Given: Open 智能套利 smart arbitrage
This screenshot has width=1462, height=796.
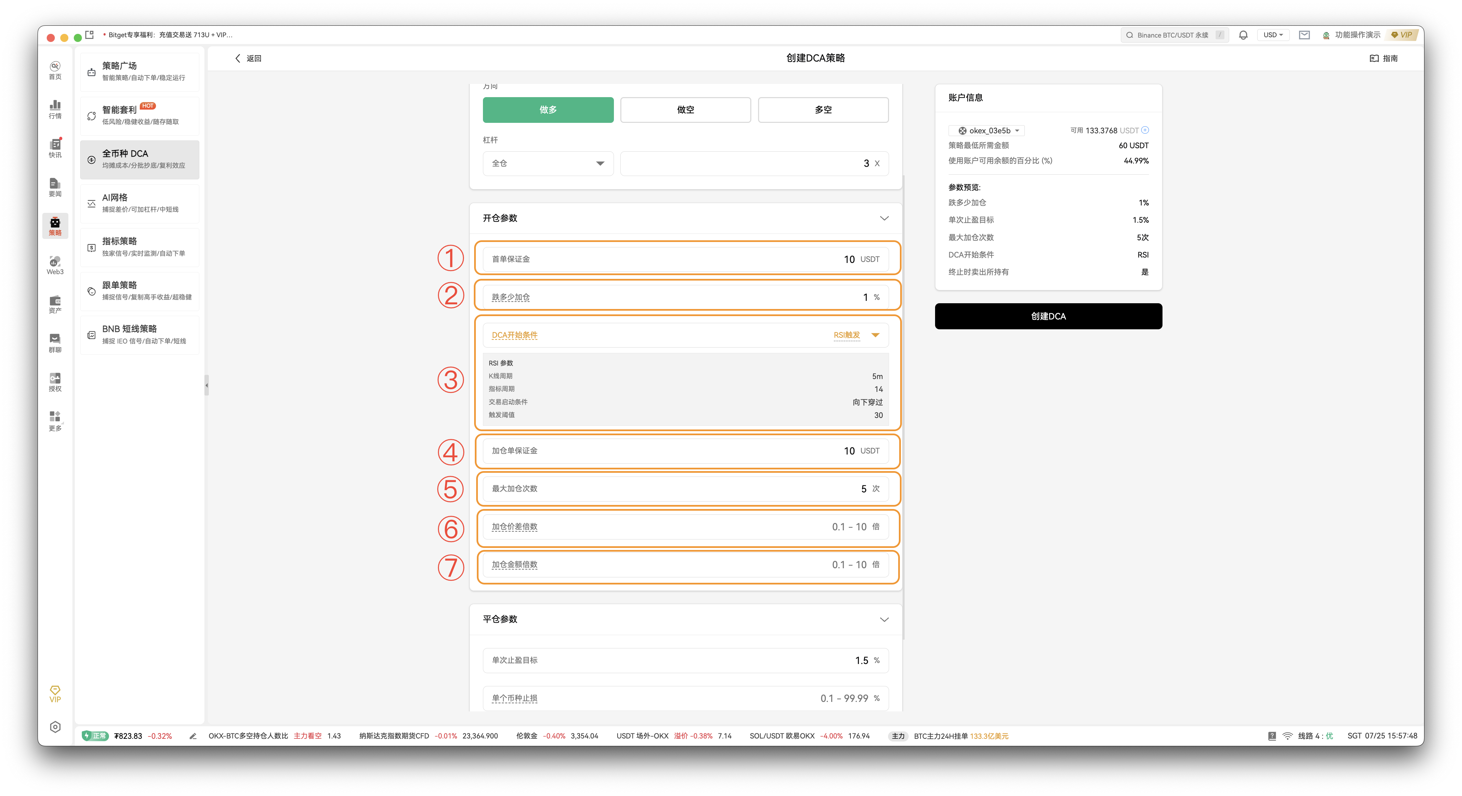Looking at the screenshot, I should [x=140, y=115].
